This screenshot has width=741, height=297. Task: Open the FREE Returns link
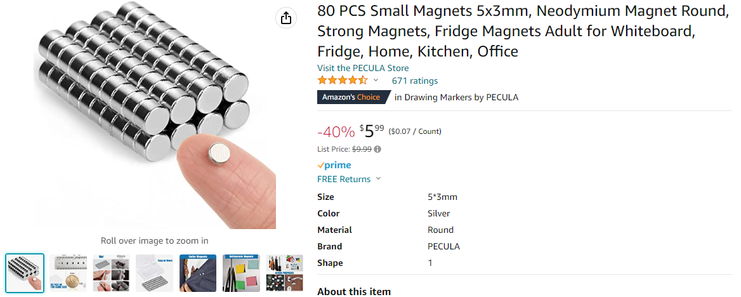[344, 179]
